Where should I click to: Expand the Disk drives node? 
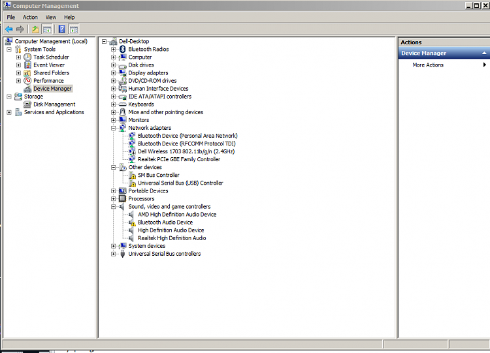(x=114, y=65)
